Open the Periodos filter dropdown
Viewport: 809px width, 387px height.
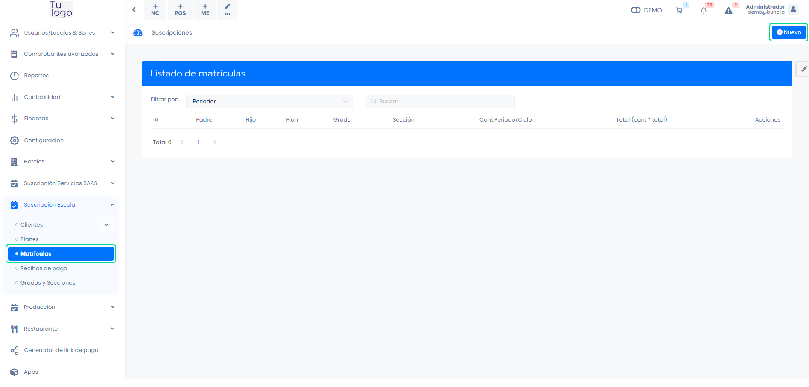coord(269,102)
